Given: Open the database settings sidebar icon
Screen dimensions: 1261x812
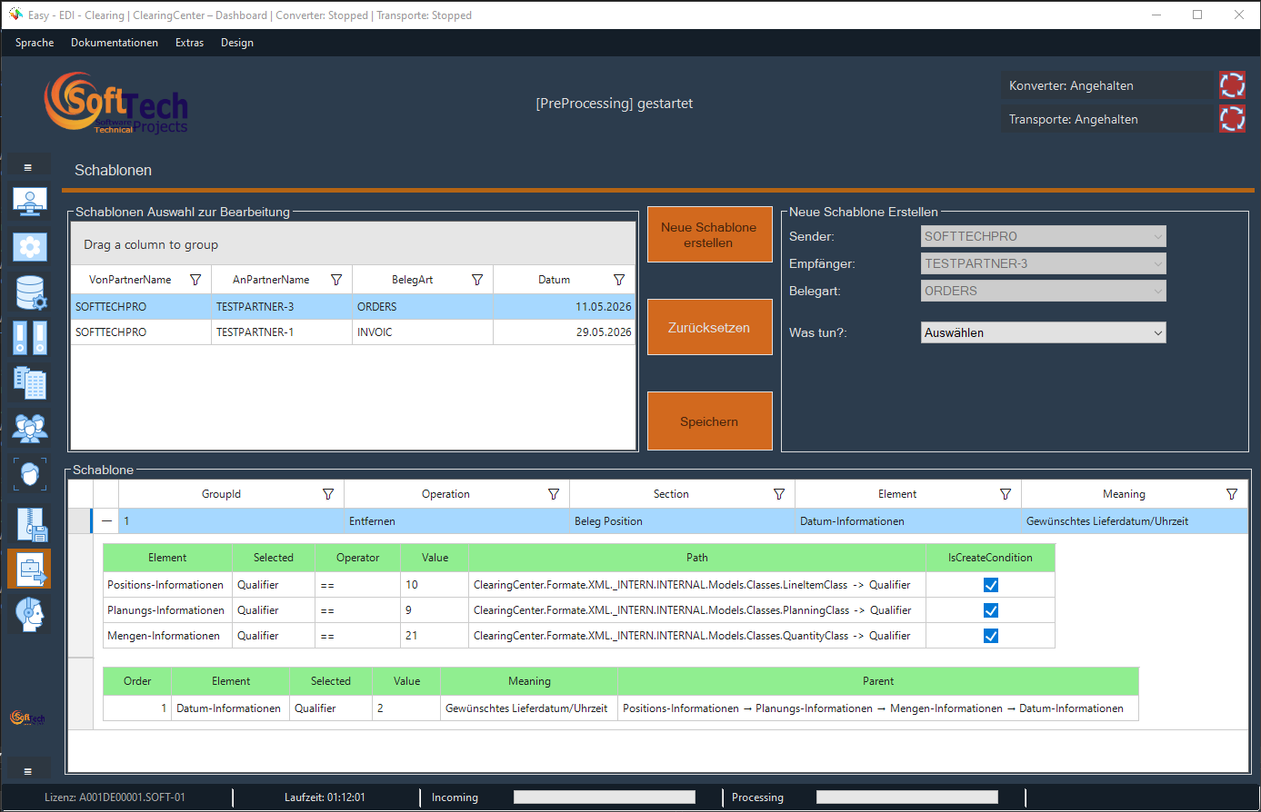Looking at the screenshot, I should click(x=30, y=292).
